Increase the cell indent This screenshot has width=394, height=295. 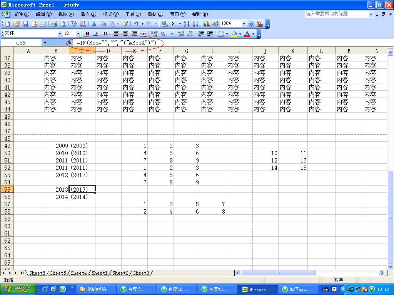coord(210,34)
